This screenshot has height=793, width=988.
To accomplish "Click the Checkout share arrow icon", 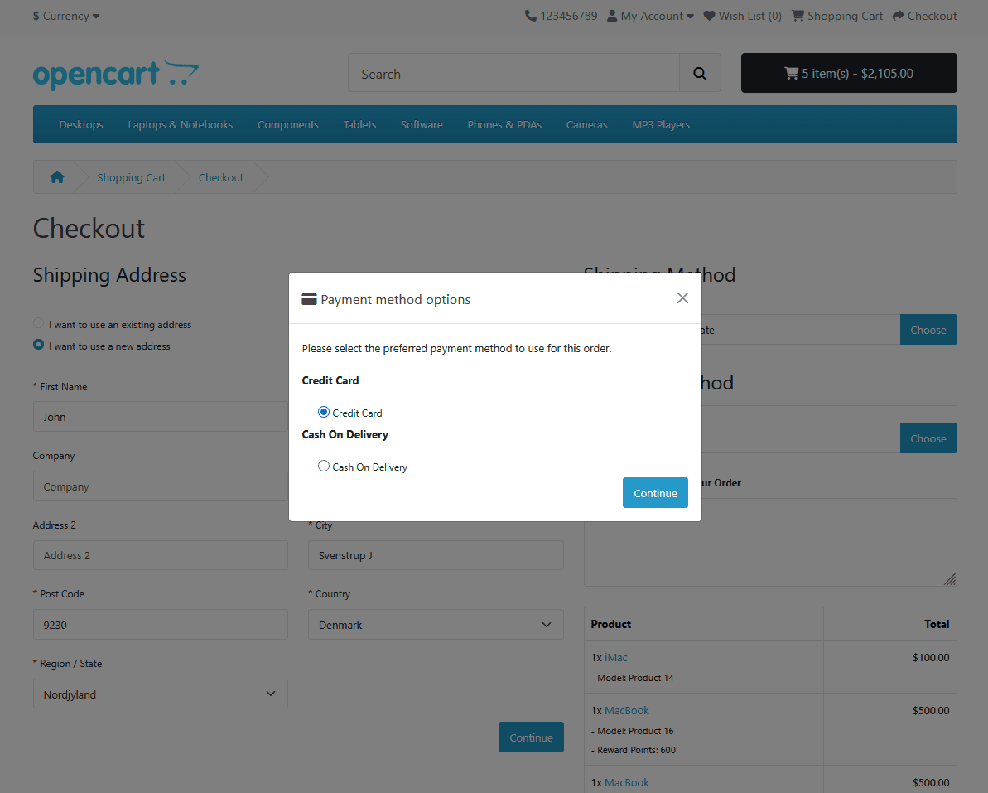I will [899, 16].
